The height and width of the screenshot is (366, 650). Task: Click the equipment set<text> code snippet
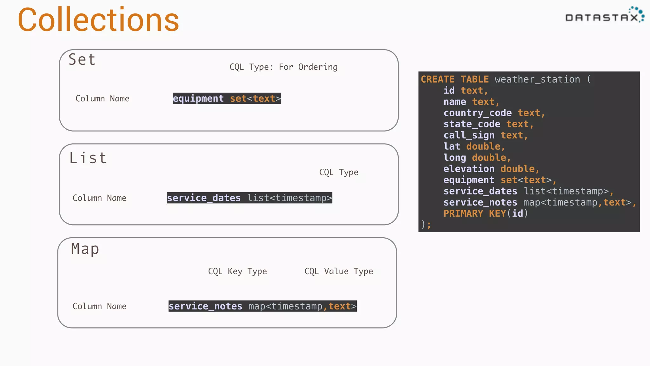click(x=227, y=98)
